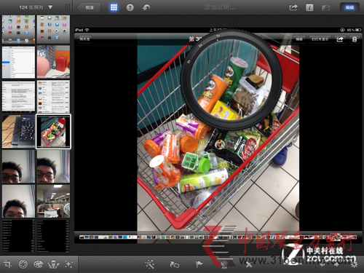Toggle the thumbnail grid view button
This screenshot has width=364, height=273.
(114, 7)
